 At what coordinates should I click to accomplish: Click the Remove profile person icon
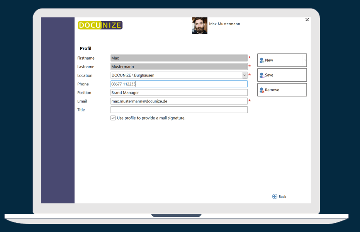coord(262,90)
